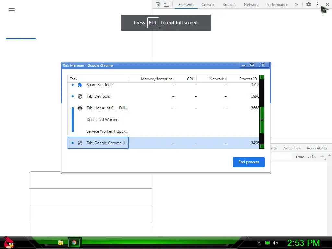The height and width of the screenshot is (249, 332).
Task: Open the Properties pane tab
Action: click(291, 148)
